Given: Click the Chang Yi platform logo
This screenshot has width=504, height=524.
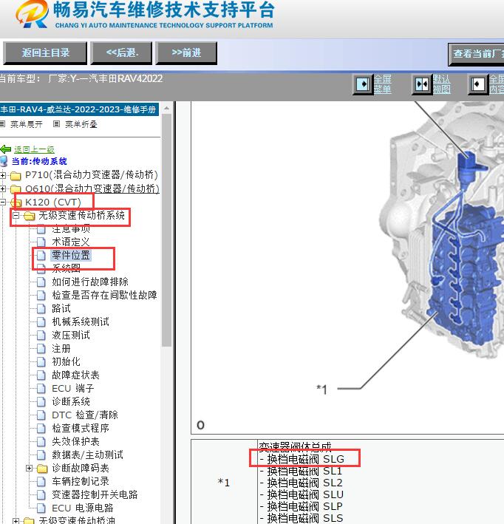Looking at the screenshot, I should tap(31, 15).
